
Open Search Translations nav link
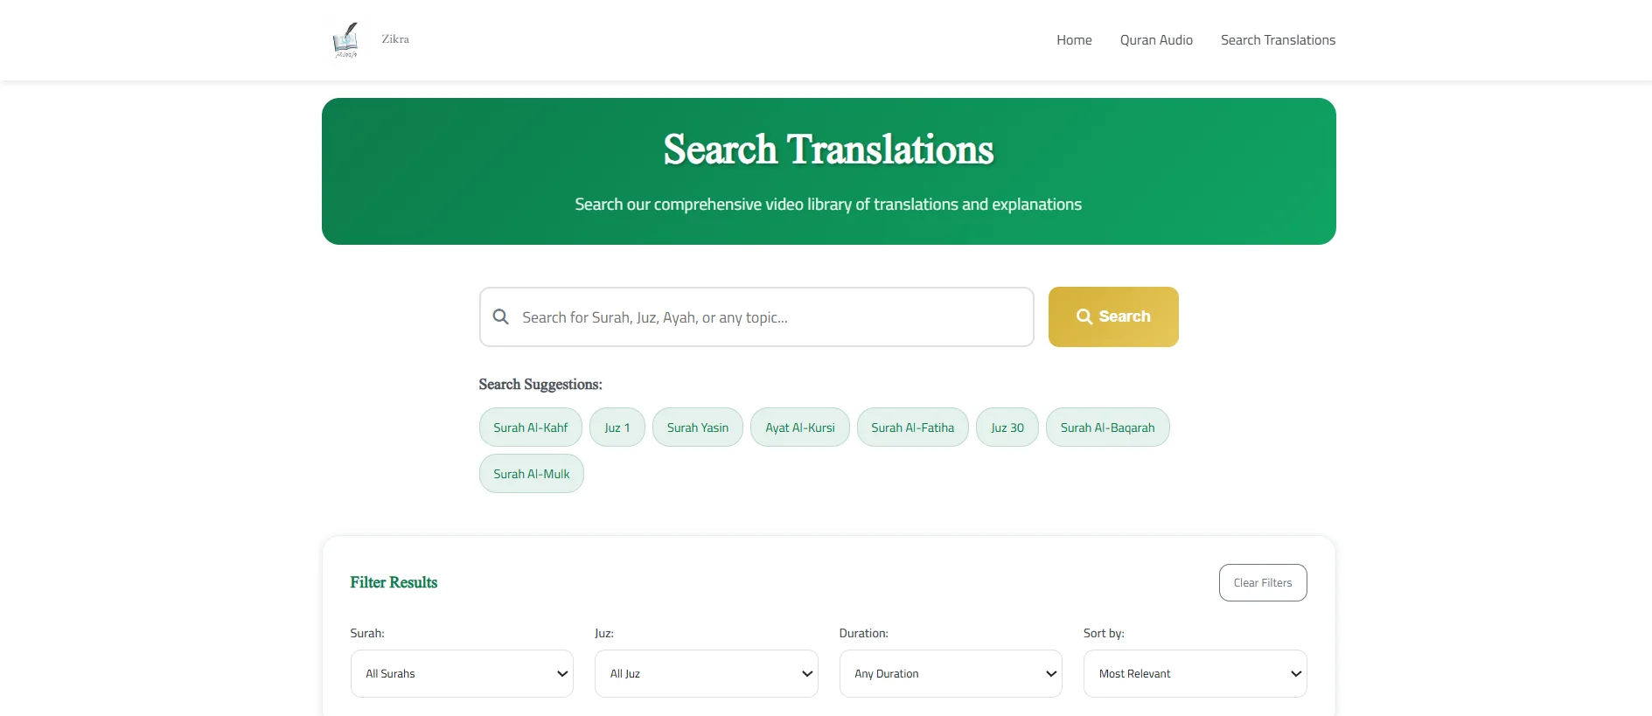[1278, 40]
